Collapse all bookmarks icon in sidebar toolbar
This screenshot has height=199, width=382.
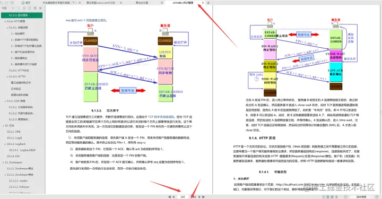(19, 8)
